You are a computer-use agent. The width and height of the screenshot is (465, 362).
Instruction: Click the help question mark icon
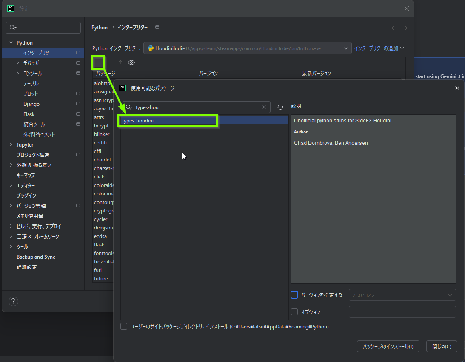(x=13, y=301)
